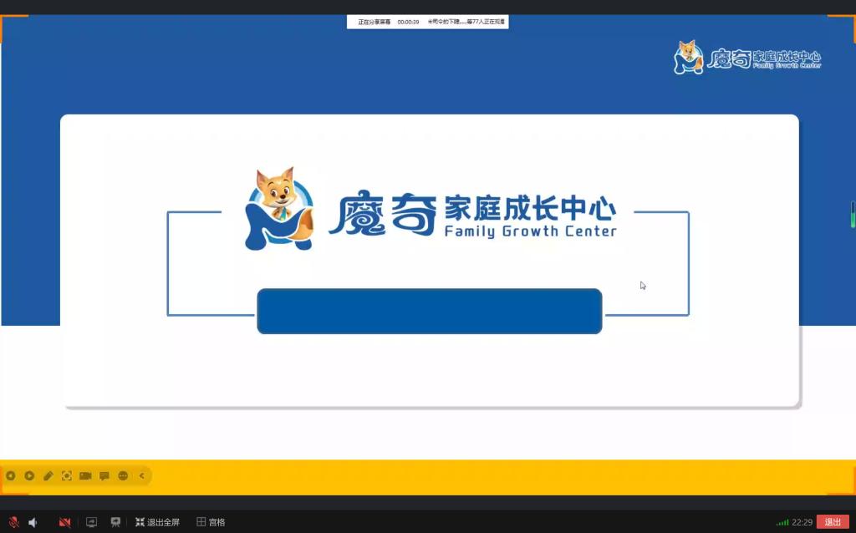Click the blue title box on slide
Viewport: 856px width, 533px height.
429,311
